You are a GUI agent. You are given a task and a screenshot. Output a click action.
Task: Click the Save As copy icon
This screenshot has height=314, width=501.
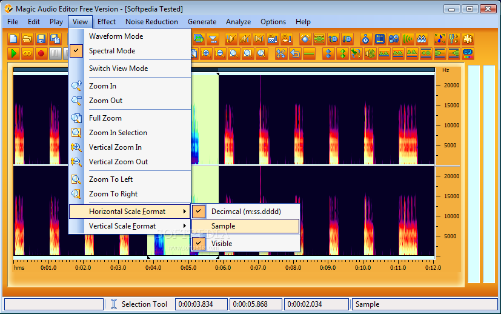pos(55,39)
